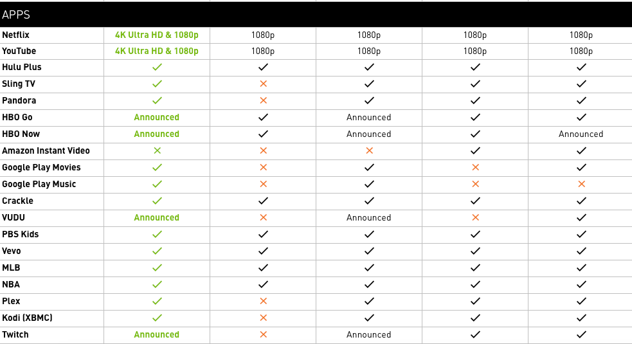Click the green Announced text for VUDU
Image resolution: width=632 pixels, height=344 pixels.
[x=157, y=217]
